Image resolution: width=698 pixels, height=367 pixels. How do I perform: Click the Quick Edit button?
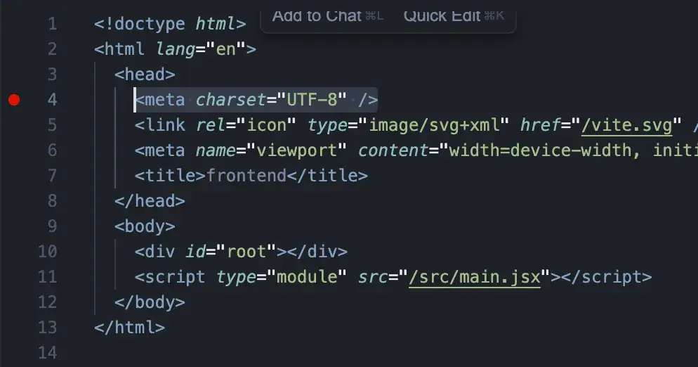(x=454, y=16)
